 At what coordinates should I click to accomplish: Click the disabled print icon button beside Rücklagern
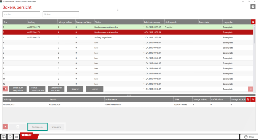pyautogui.click(x=17, y=127)
